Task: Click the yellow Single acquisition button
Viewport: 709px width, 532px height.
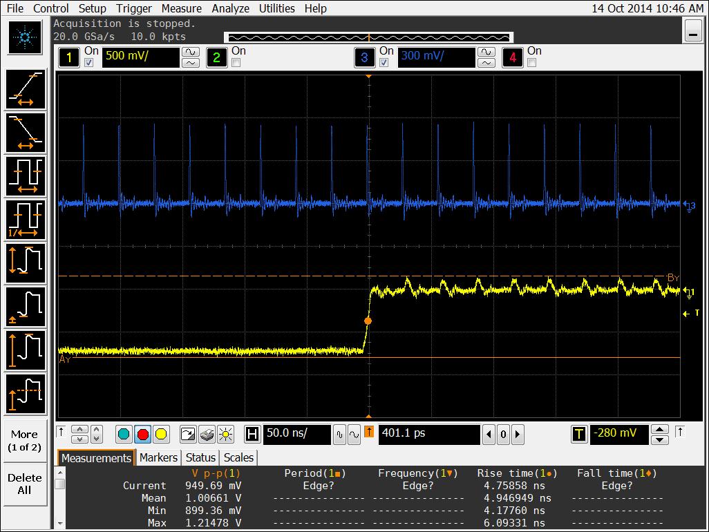Action: [161, 435]
